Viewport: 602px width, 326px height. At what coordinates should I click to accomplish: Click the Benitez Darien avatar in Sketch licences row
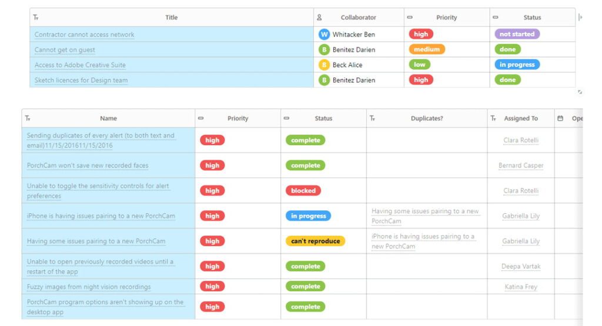pos(324,80)
